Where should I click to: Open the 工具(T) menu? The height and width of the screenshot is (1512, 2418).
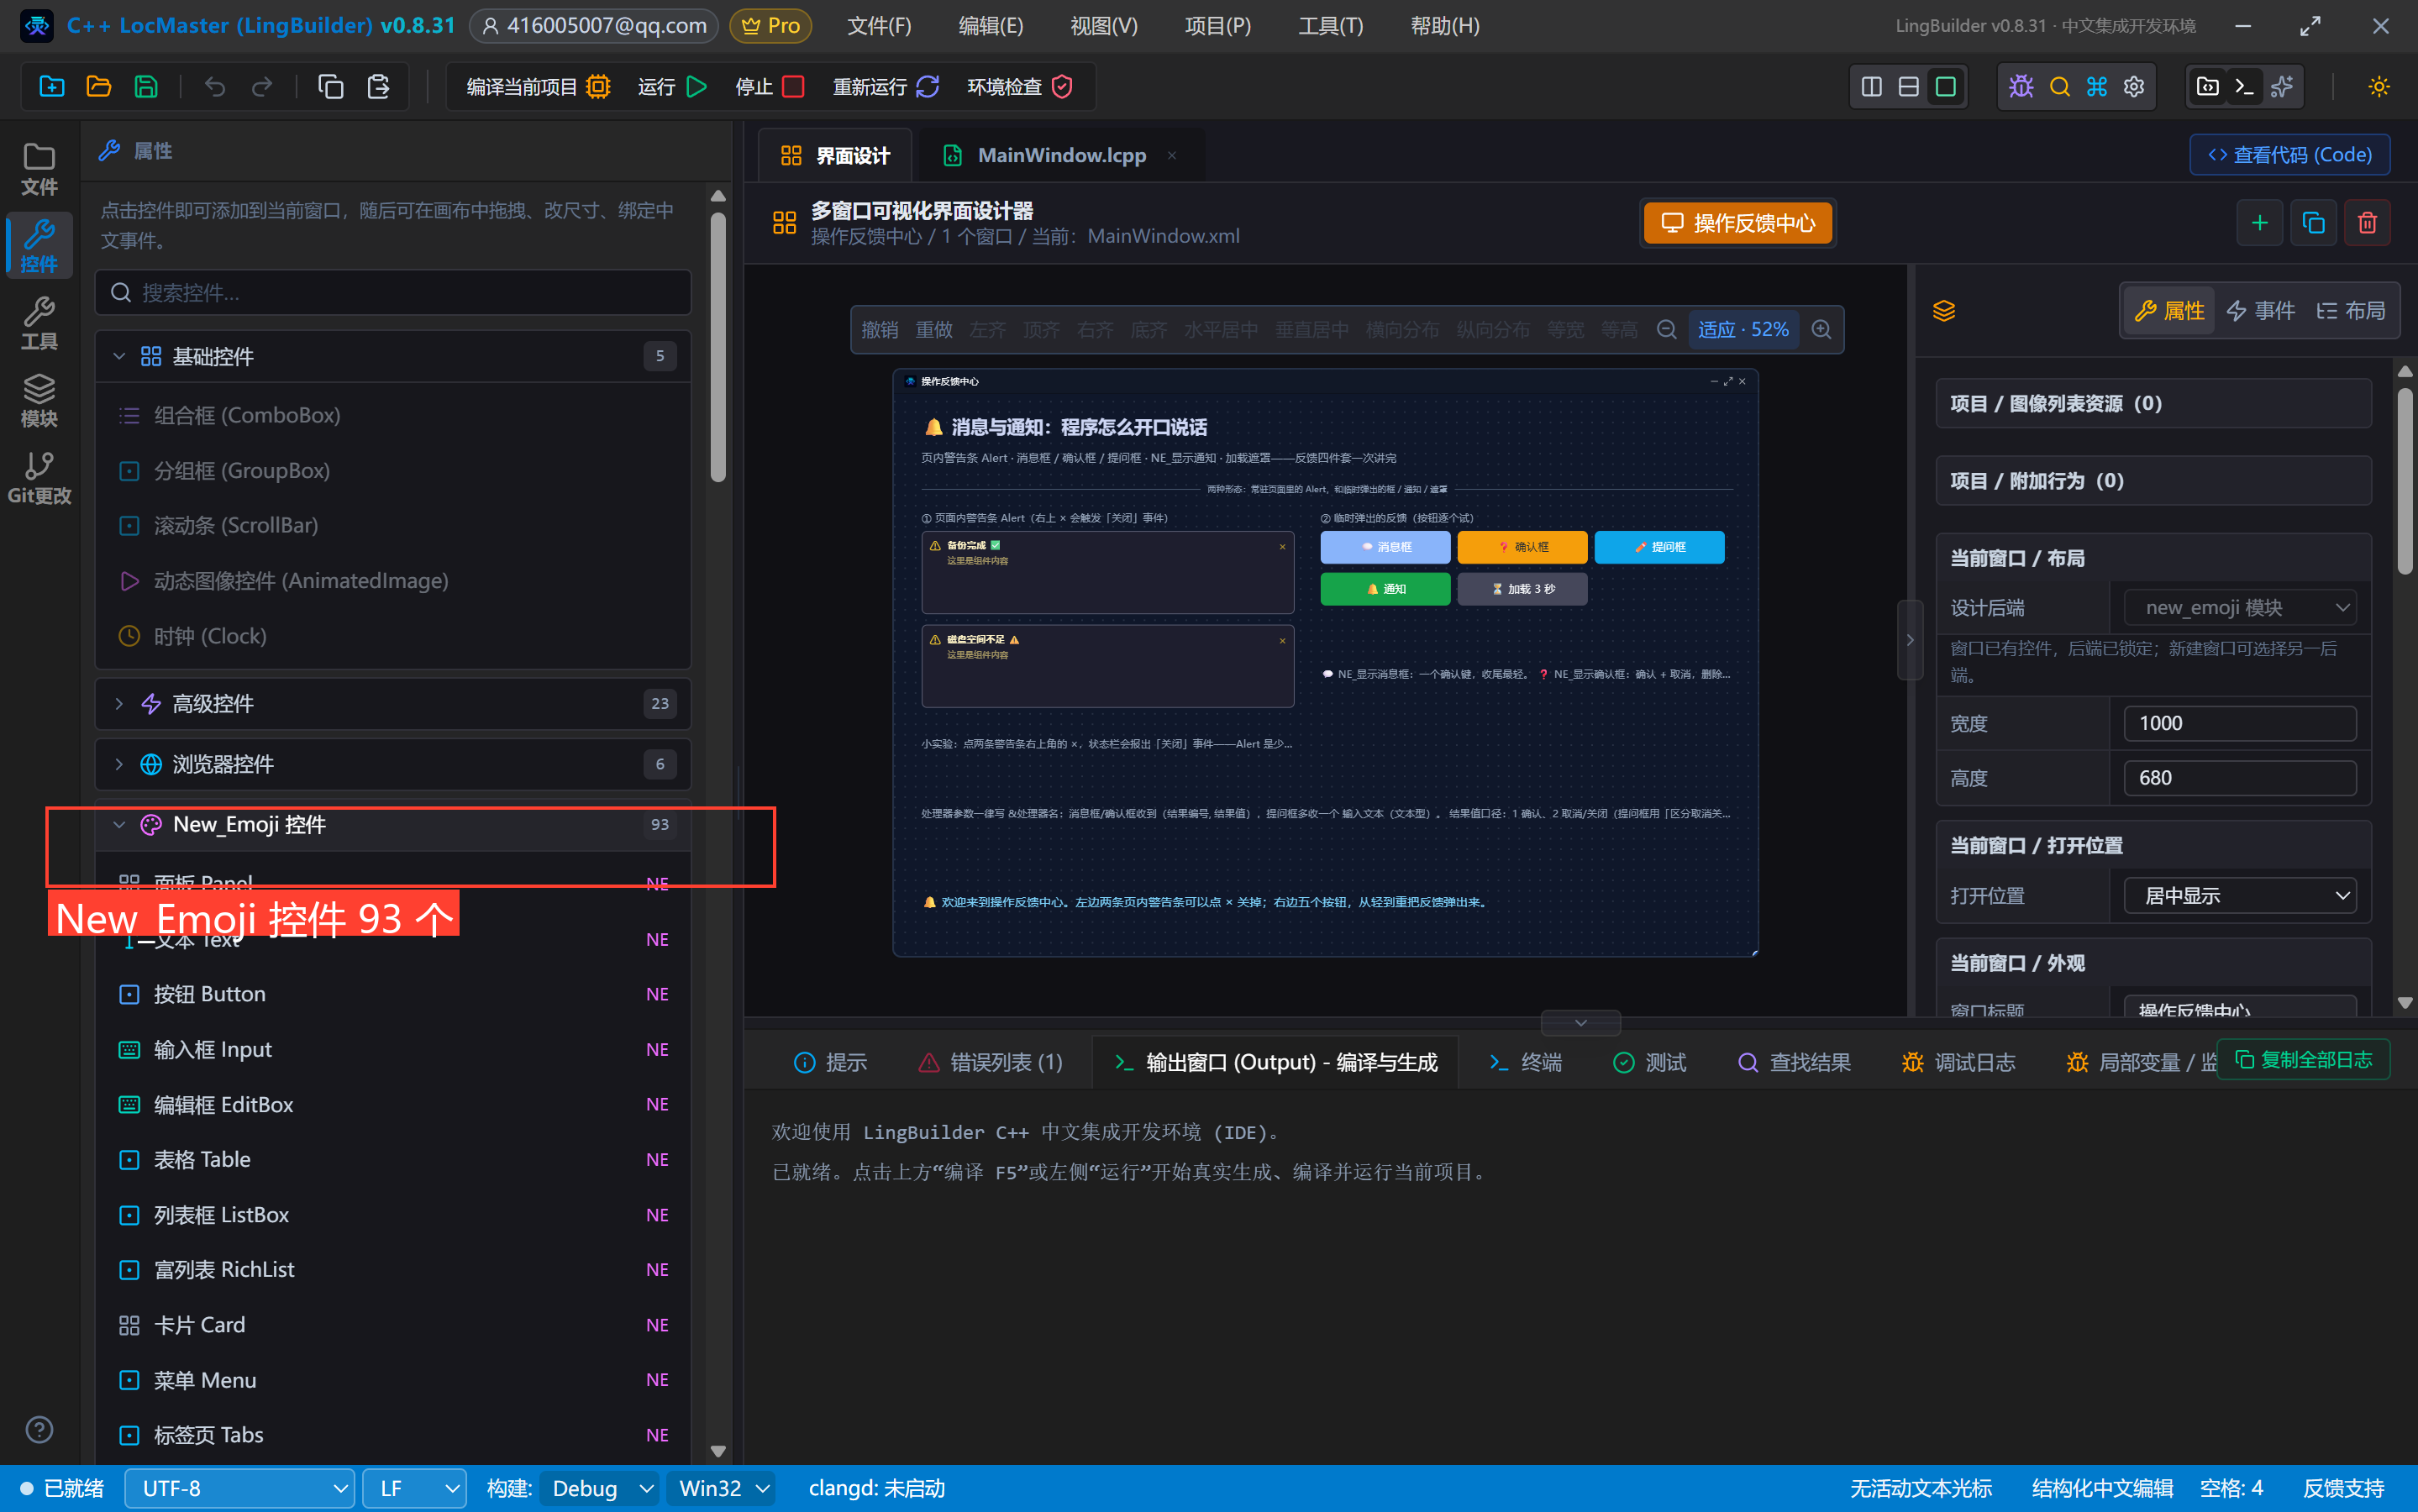pyautogui.click(x=1330, y=26)
